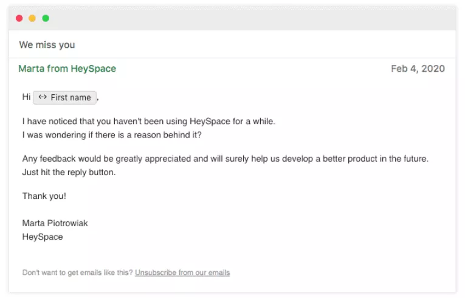Click the red close window button

pyautogui.click(x=19, y=18)
